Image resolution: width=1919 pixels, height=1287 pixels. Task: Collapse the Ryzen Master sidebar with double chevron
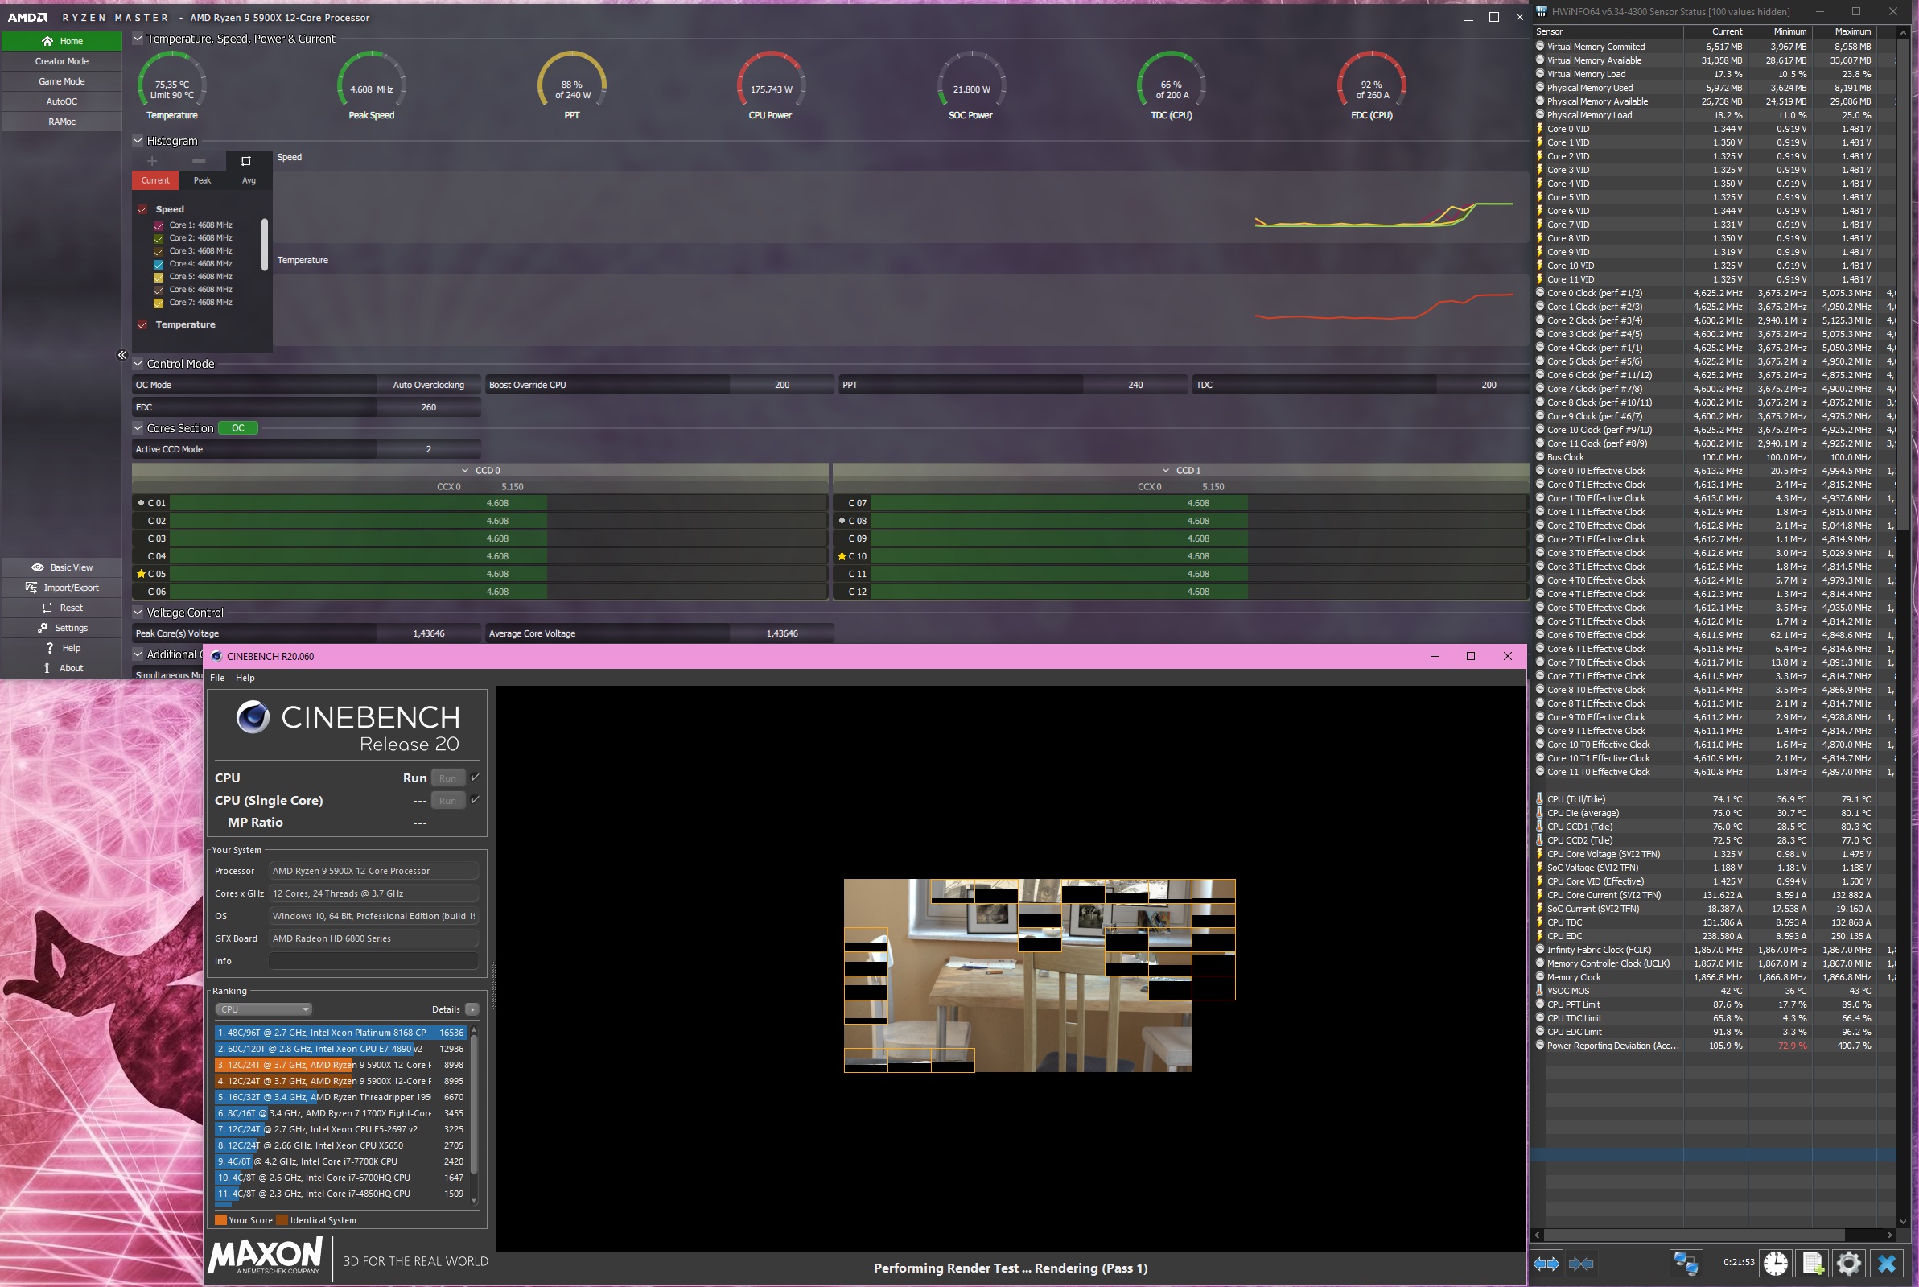pos(122,356)
